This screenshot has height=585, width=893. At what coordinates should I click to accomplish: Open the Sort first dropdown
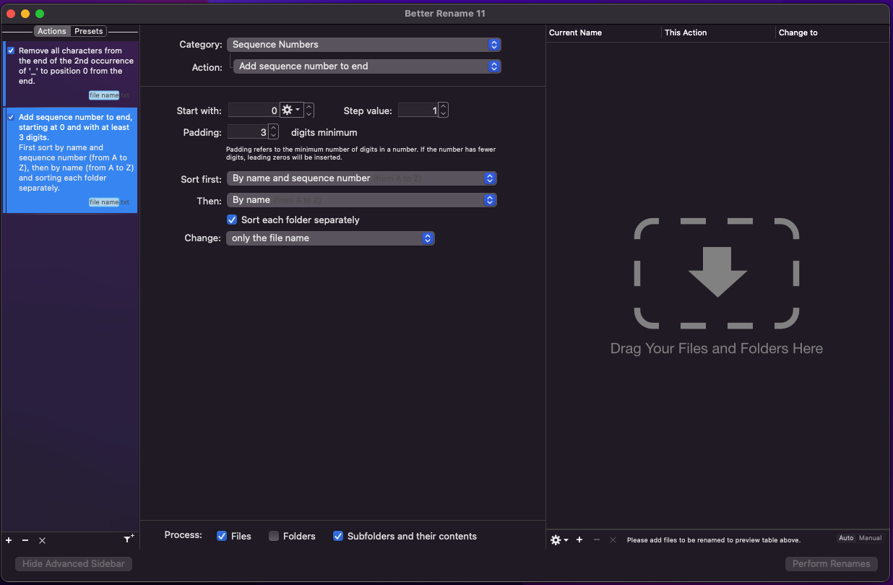tap(362, 178)
